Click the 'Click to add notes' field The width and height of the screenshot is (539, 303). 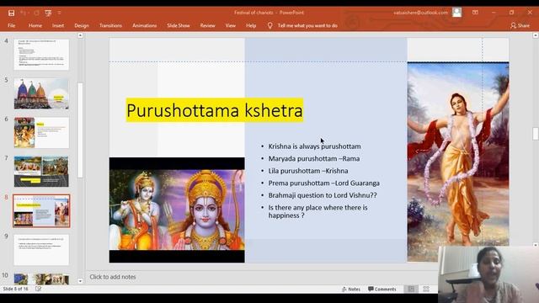tap(112, 277)
